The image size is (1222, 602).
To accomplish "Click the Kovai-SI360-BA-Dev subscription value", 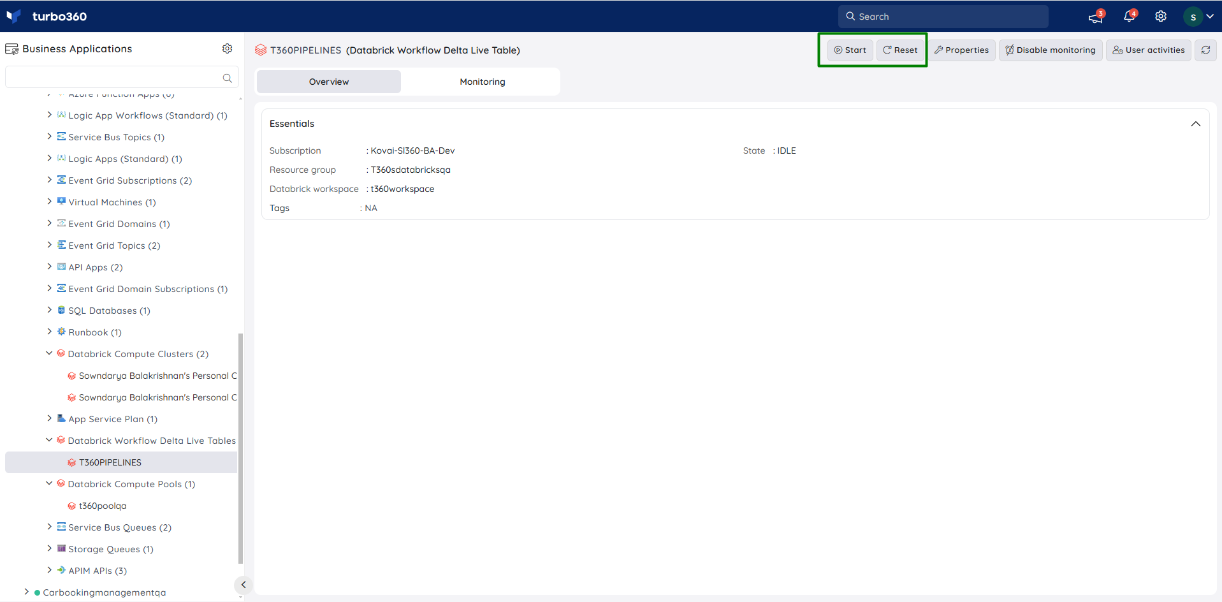I will 413,150.
